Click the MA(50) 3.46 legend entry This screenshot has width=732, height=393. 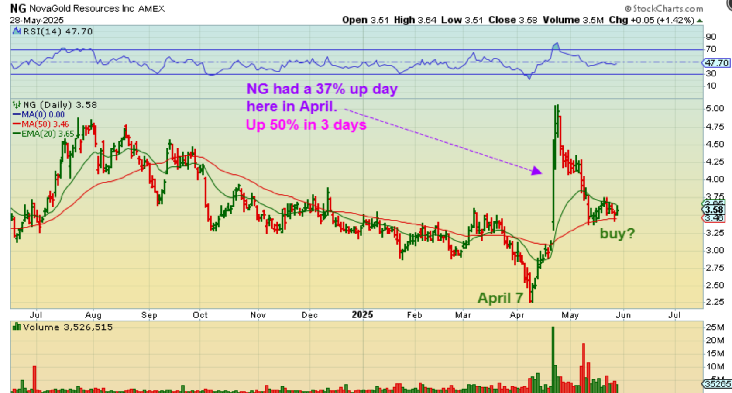tap(45, 124)
